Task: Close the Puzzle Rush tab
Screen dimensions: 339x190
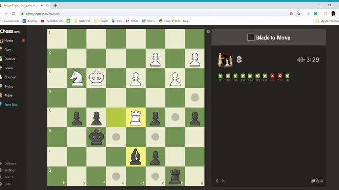Action: click(x=47, y=5)
